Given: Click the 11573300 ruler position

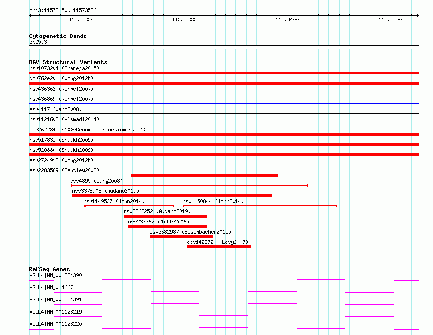Looking at the screenshot, I should (x=183, y=19).
